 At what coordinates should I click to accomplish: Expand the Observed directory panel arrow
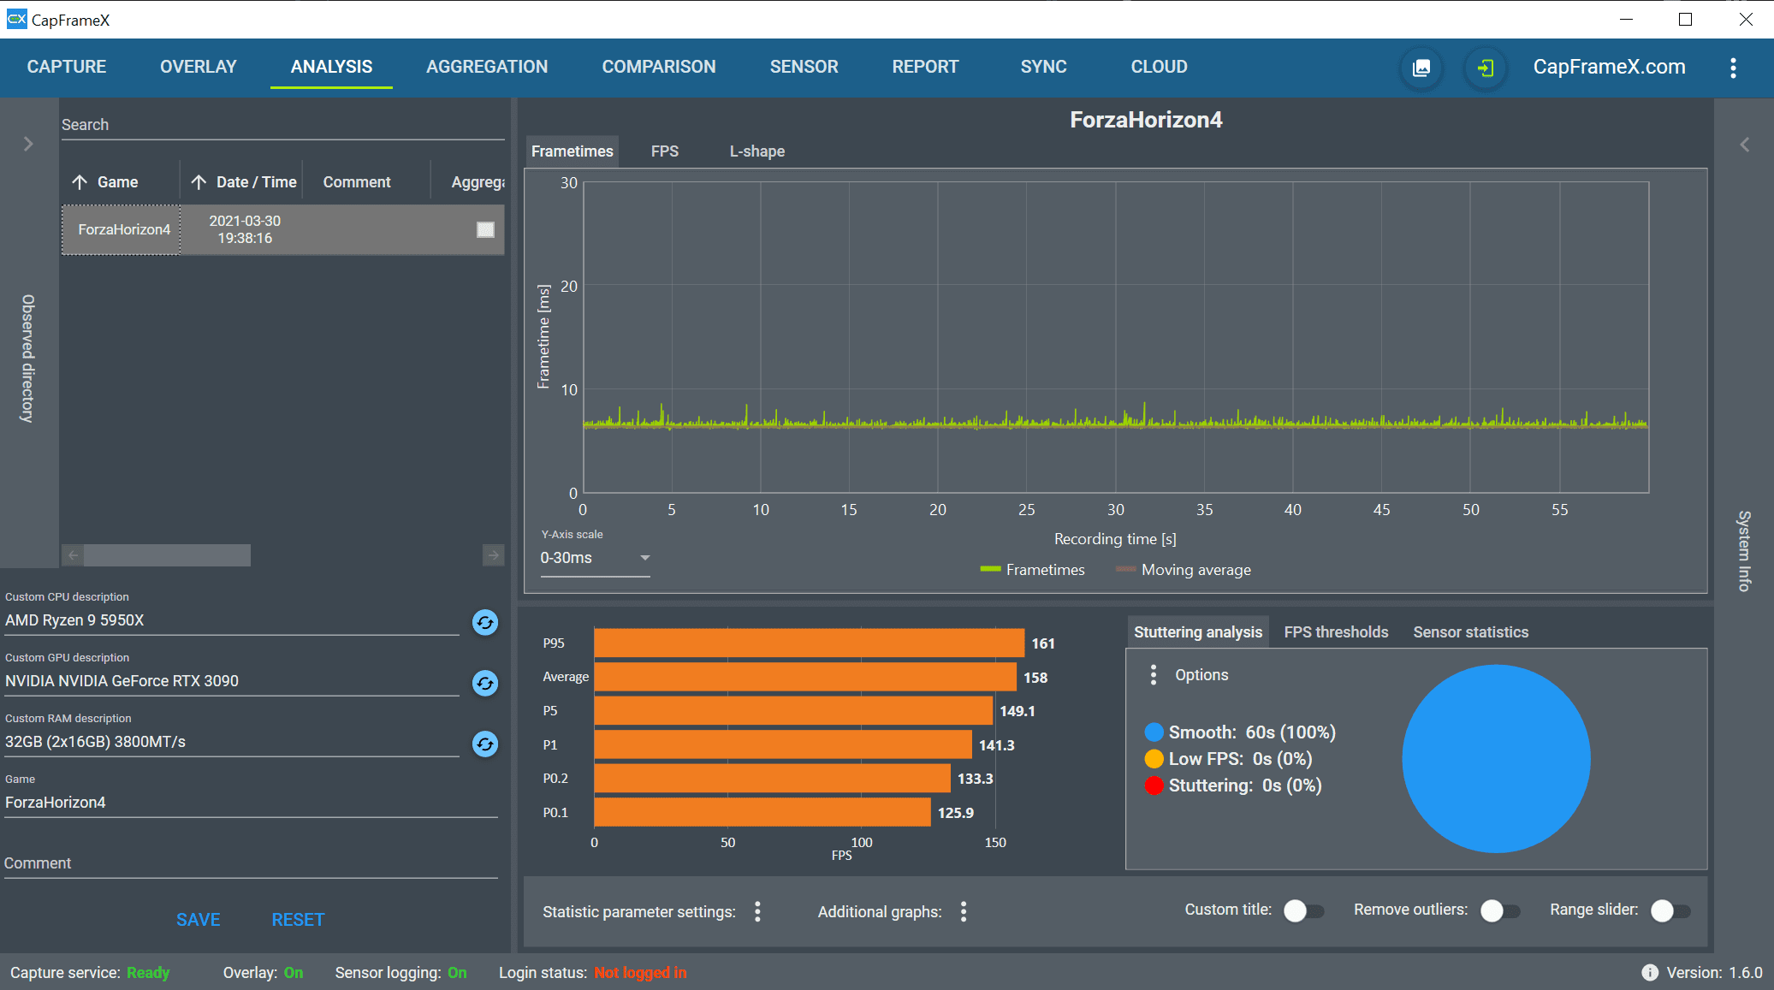pos(28,144)
